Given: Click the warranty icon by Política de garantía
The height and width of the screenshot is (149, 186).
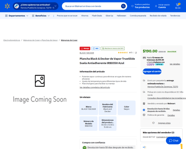Looking at the screenshot, I should [x=144, y=115].
